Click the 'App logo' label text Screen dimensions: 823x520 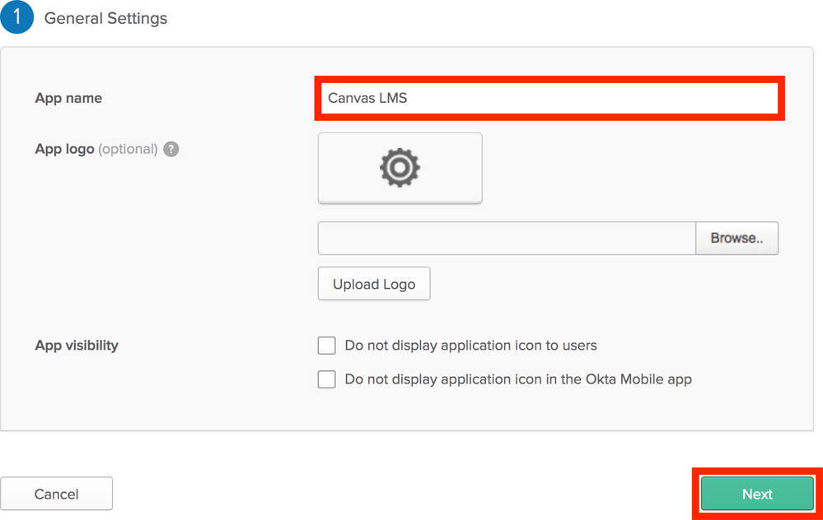(x=64, y=149)
